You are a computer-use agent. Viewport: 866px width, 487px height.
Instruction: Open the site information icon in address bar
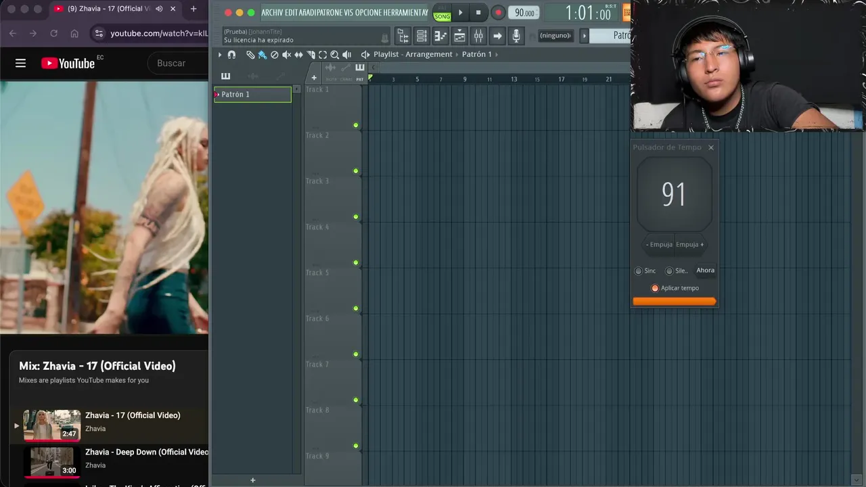point(99,33)
